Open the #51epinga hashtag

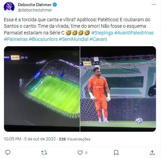coord(102,33)
